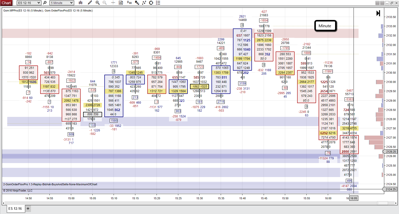399x214 pixels.
Task: Click the 2126.25 price marker
Action: (x=391, y=152)
